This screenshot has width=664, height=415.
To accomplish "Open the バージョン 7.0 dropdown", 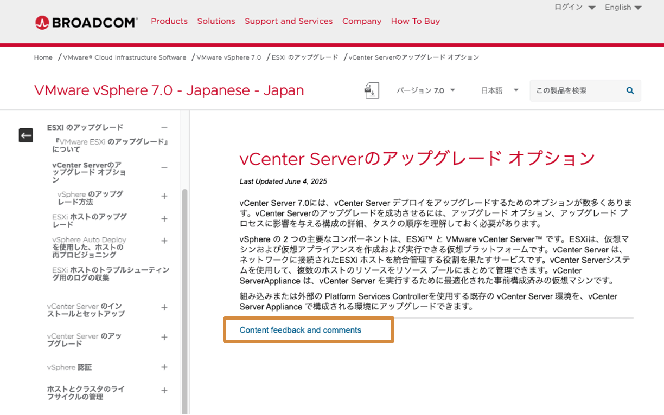I will 426,90.
